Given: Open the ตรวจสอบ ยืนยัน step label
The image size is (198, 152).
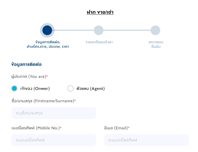Looking at the screenshot, I should (x=156, y=44).
